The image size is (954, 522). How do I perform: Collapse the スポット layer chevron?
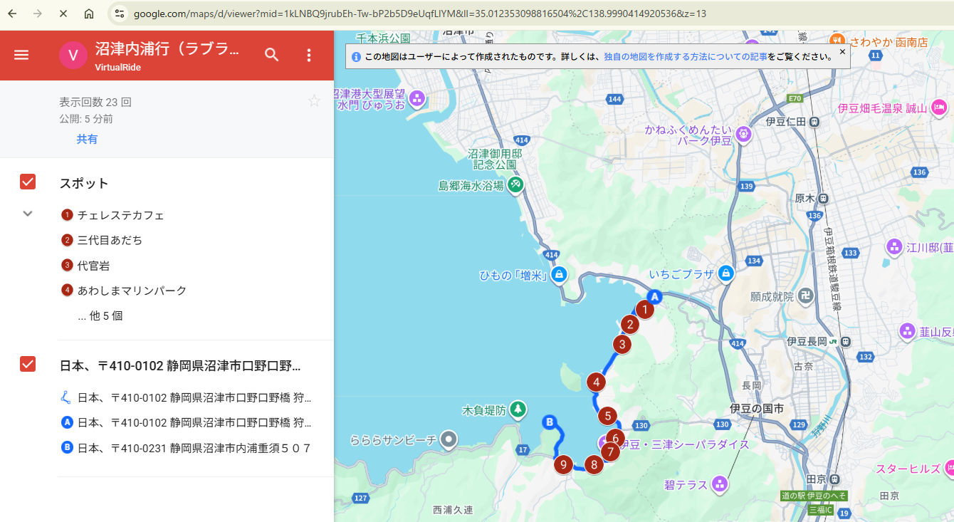click(28, 213)
